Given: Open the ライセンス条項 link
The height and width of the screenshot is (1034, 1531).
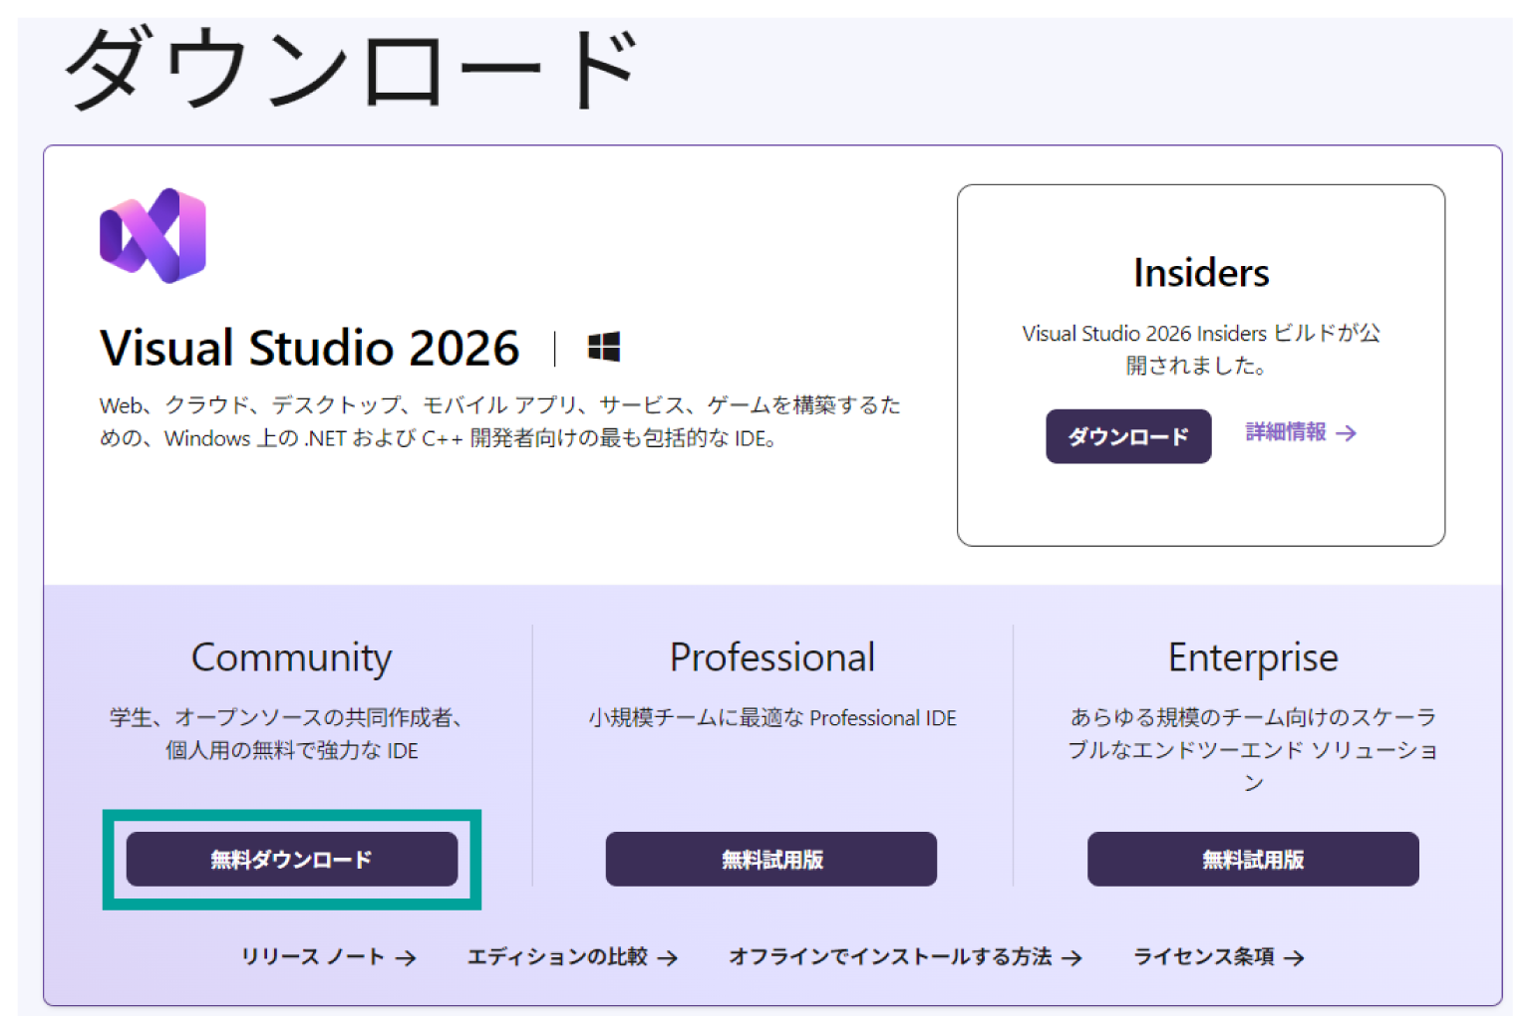Looking at the screenshot, I should click(1205, 956).
